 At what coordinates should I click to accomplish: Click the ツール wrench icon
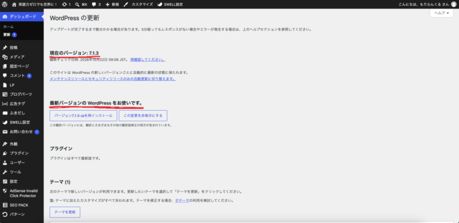tap(5, 172)
